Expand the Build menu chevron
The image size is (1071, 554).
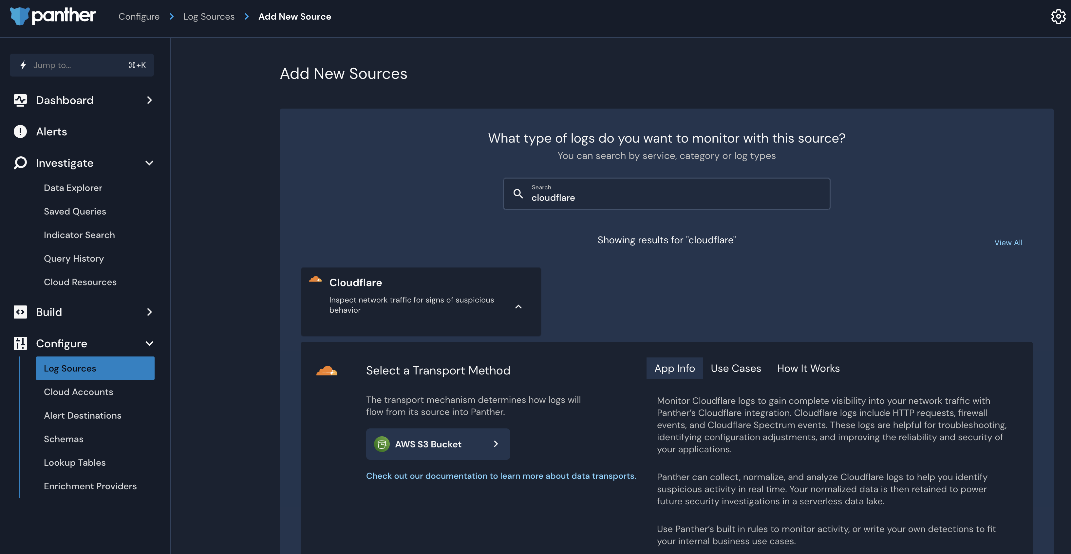(x=149, y=312)
